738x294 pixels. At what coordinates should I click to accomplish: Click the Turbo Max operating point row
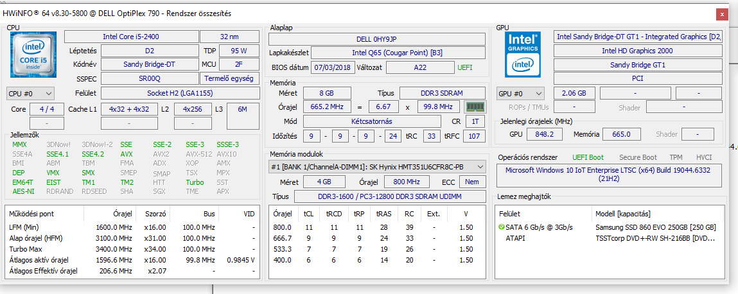tap(132, 249)
